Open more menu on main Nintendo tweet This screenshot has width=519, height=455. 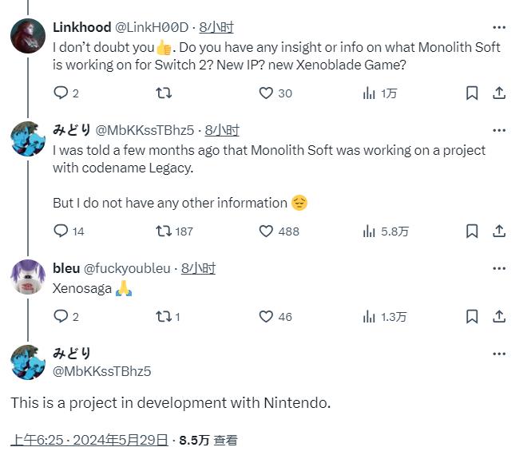tap(499, 354)
